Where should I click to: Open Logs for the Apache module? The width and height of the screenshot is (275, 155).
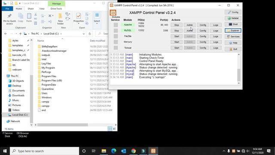coord(216,25)
